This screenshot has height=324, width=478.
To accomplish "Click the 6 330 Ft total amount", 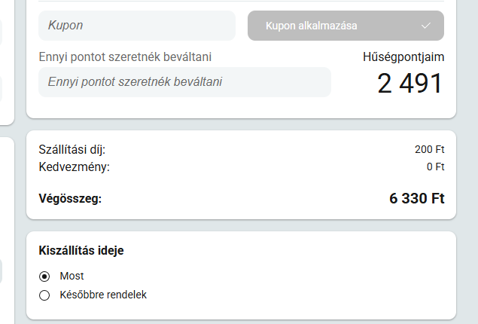I will click(x=416, y=199).
